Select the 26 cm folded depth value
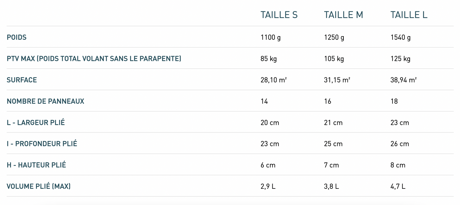This screenshot has width=460, height=205. 400,143
